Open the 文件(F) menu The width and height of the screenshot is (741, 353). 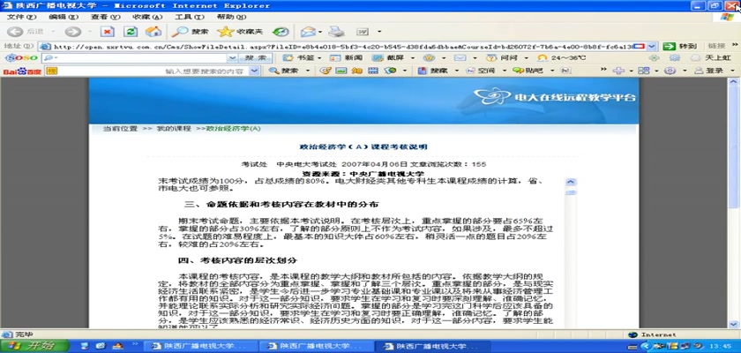21,17
